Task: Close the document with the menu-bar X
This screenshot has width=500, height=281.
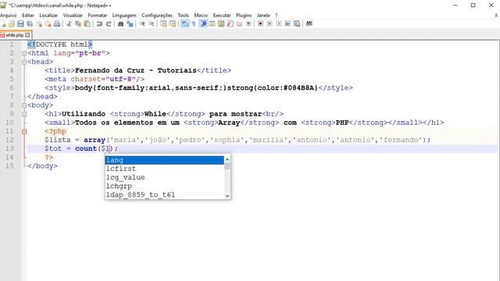Action: click(496, 16)
